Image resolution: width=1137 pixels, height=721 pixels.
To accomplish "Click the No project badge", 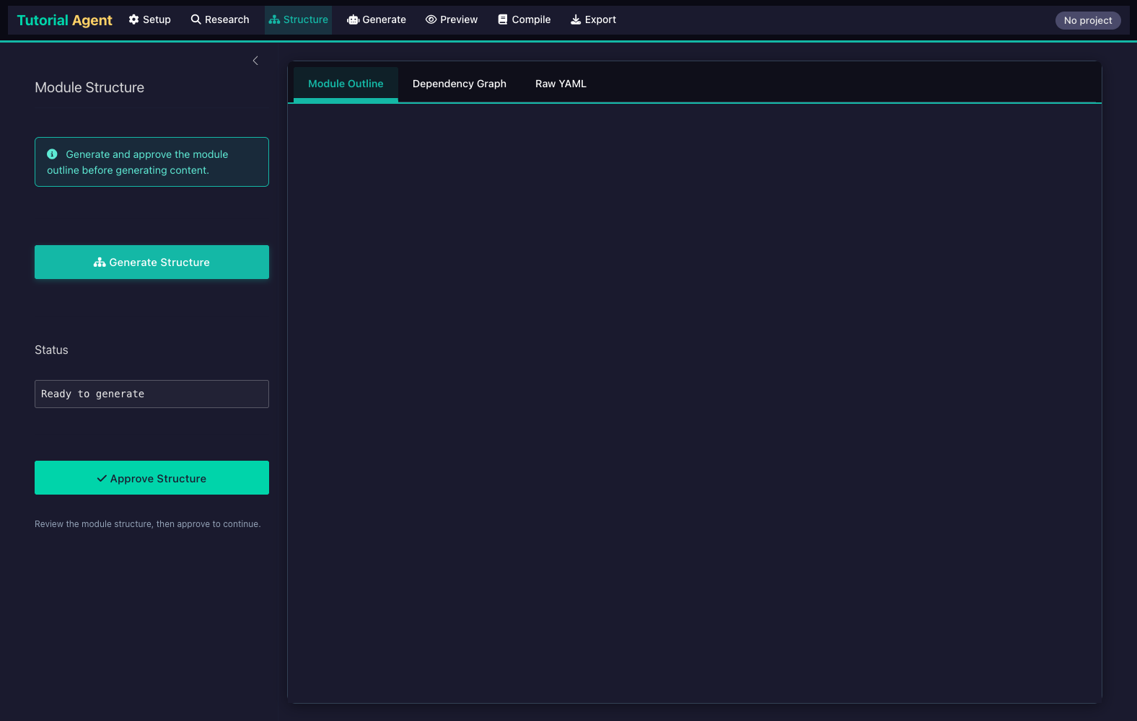I will point(1088,20).
